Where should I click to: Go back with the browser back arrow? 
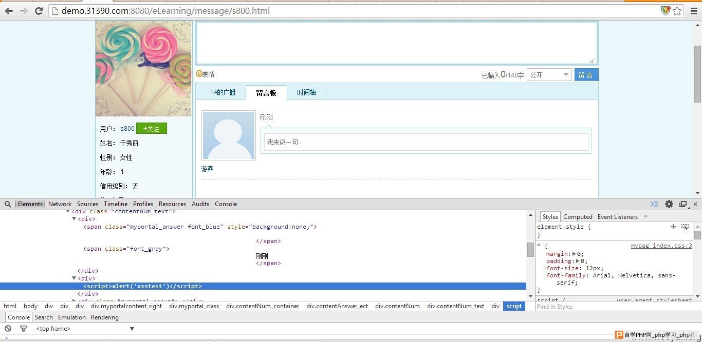point(9,11)
